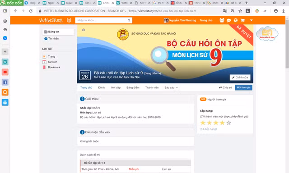Select the Thành viên tab
The width and height of the screenshot is (289, 173).
tap(152, 87)
